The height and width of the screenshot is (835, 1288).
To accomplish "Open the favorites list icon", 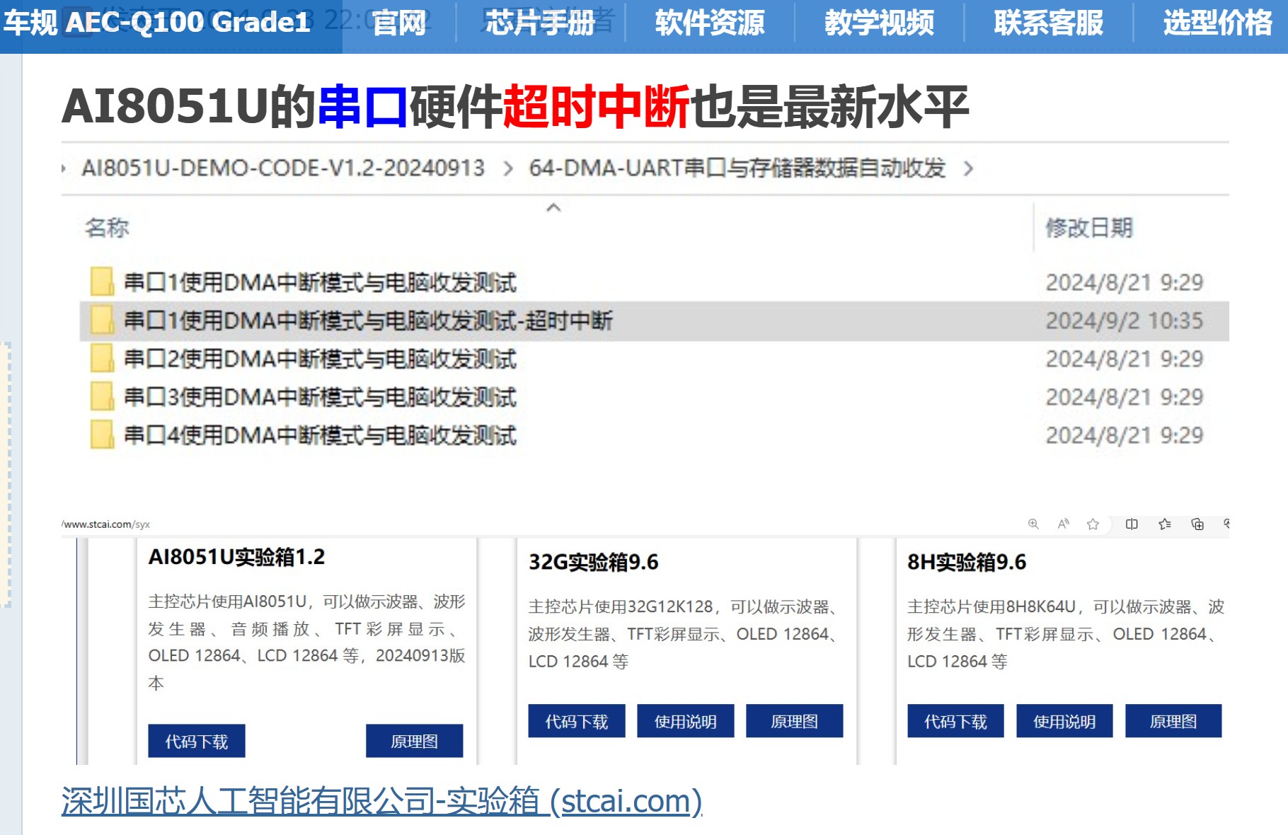I will pyautogui.click(x=1163, y=524).
